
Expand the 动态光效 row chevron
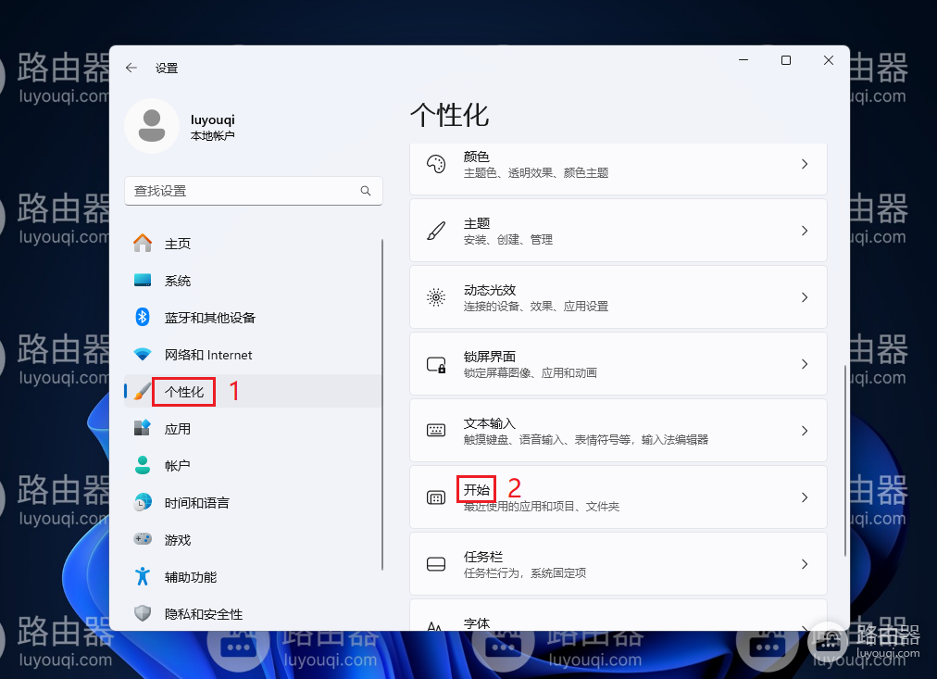click(805, 297)
